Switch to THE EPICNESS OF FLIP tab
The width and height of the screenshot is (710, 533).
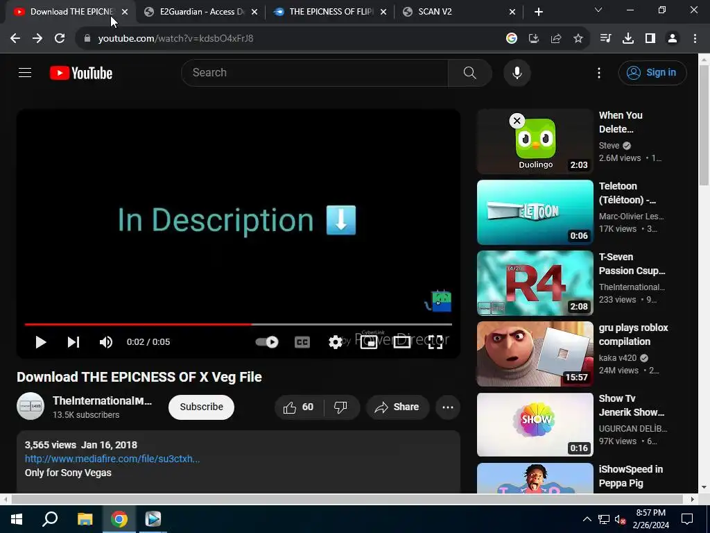pos(324,12)
